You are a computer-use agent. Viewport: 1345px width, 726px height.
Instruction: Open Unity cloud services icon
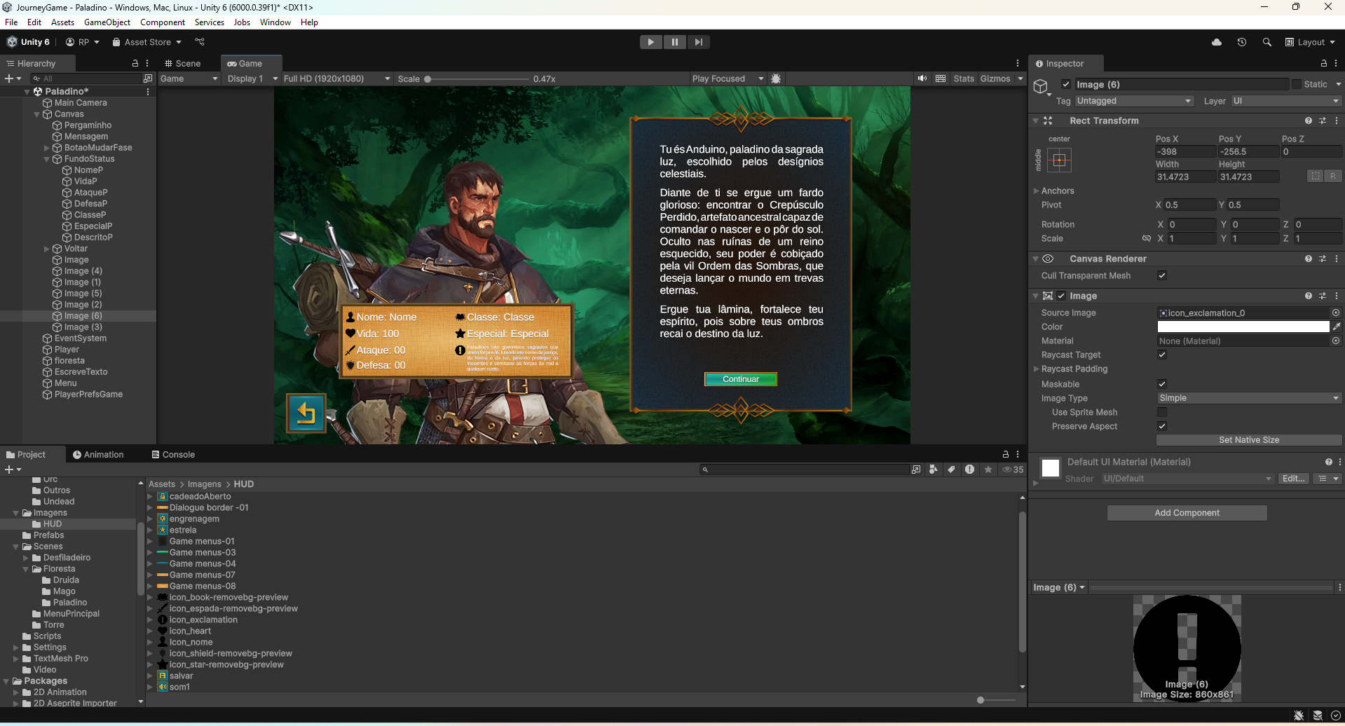[x=1217, y=42]
